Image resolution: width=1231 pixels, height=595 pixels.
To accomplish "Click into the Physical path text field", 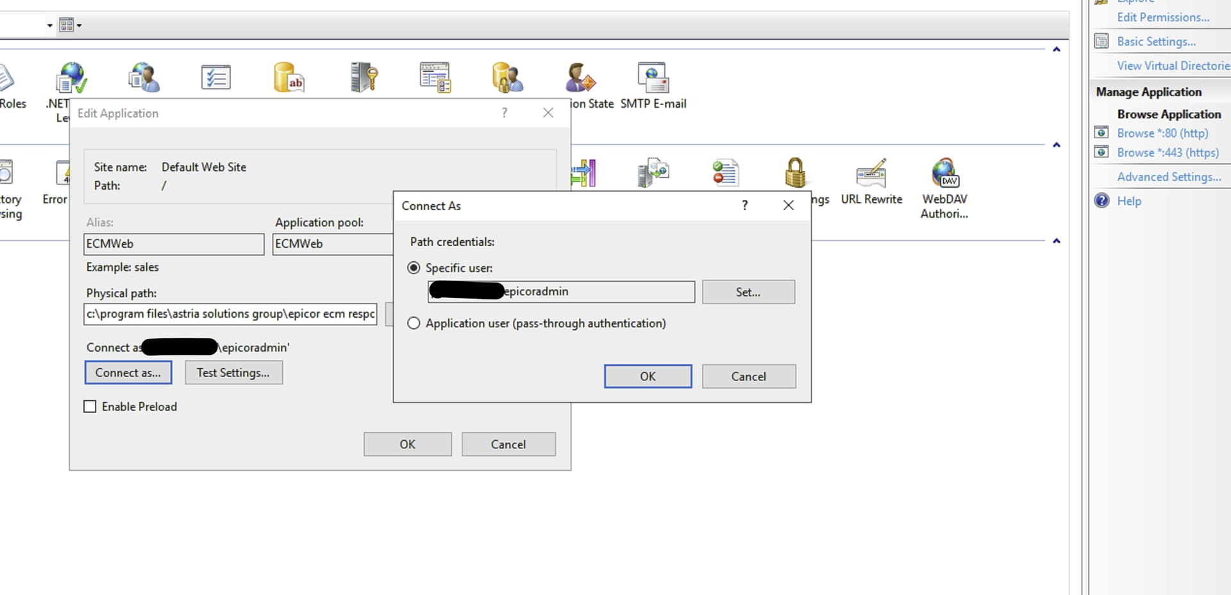I will (230, 314).
